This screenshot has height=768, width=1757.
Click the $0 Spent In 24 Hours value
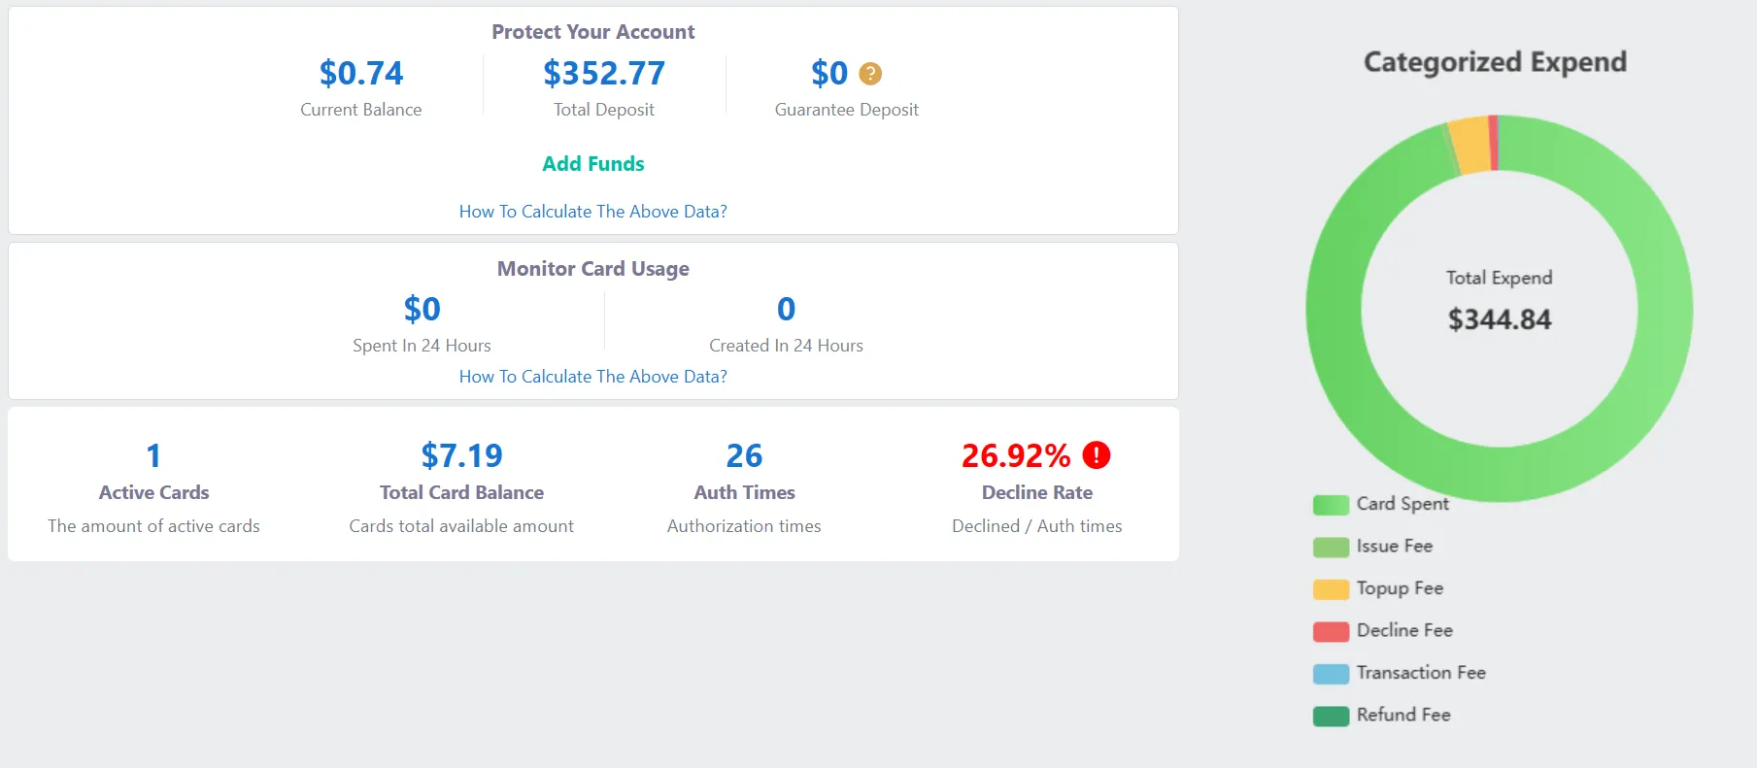[x=422, y=310]
